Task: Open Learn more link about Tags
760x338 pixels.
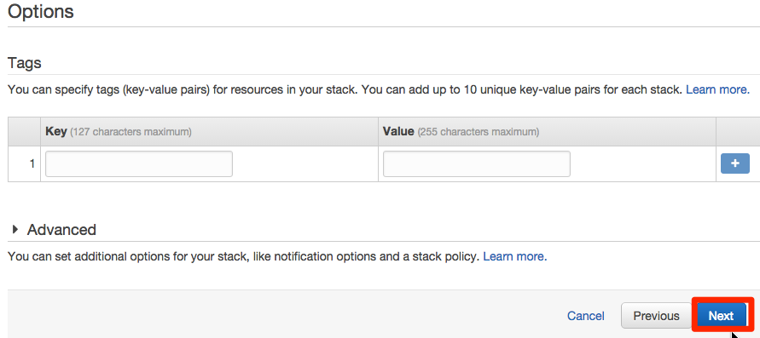Action: [717, 89]
